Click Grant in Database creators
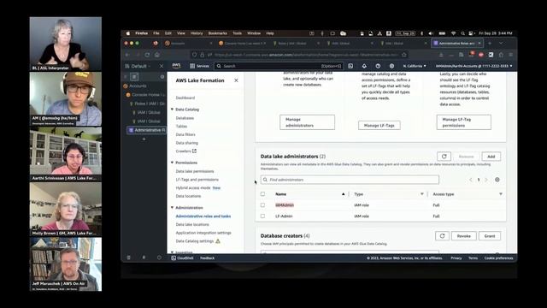Viewport: 547px width, 308px height. pyautogui.click(x=490, y=236)
